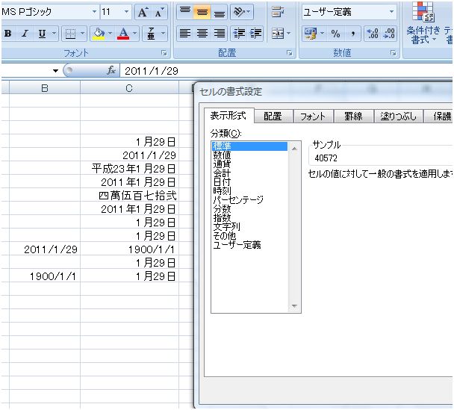
Task: Select 日付 in the category list
Action: click(249, 182)
